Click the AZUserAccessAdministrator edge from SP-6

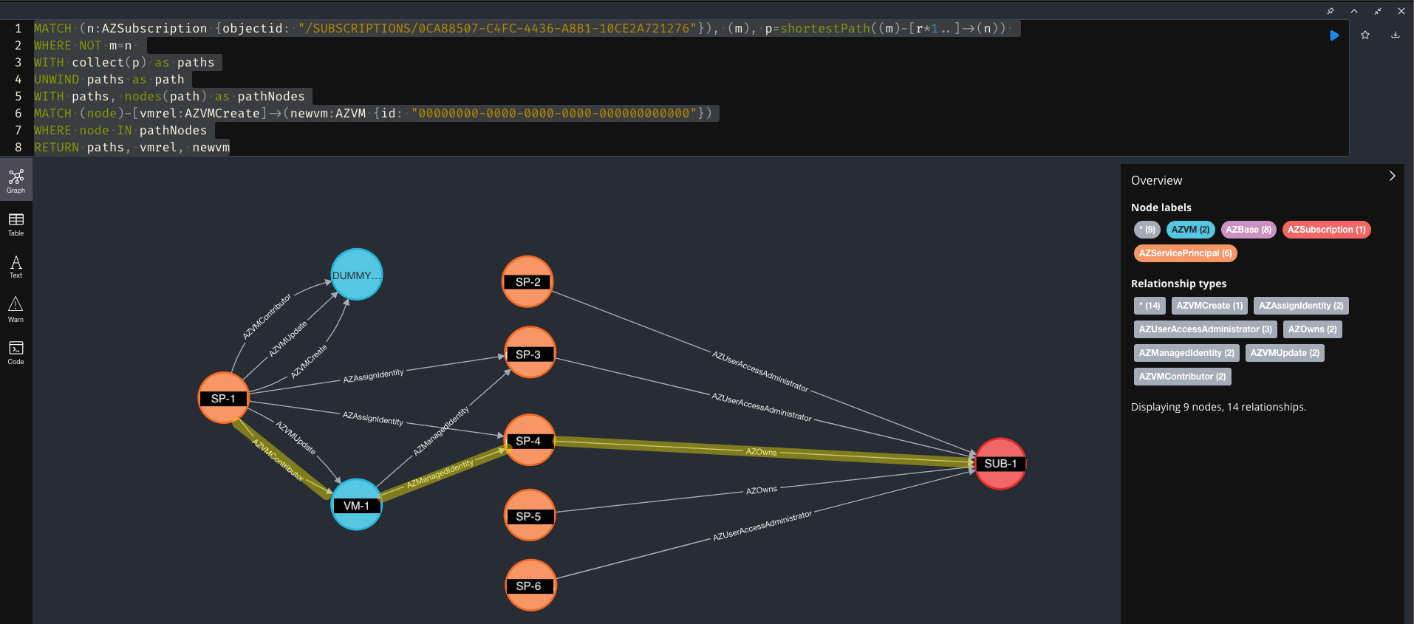pos(762,526)
